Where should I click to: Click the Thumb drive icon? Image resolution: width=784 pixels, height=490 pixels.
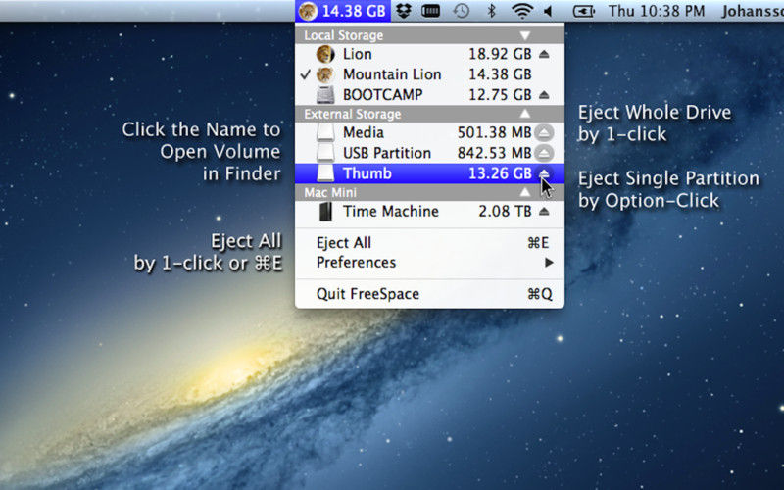325,173
